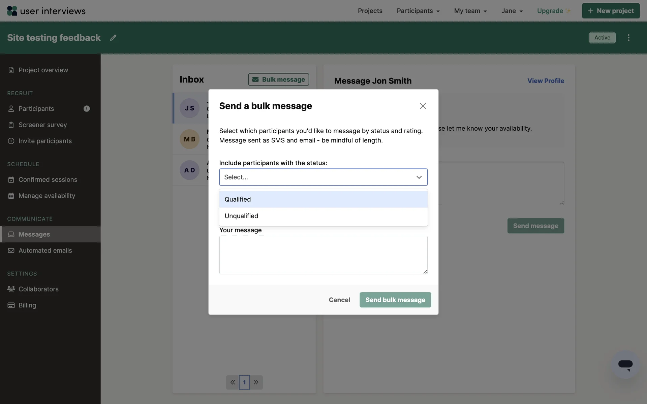Open the Jane account menu
This screenshot has width=647, height=404.
(x=512, y=11)
